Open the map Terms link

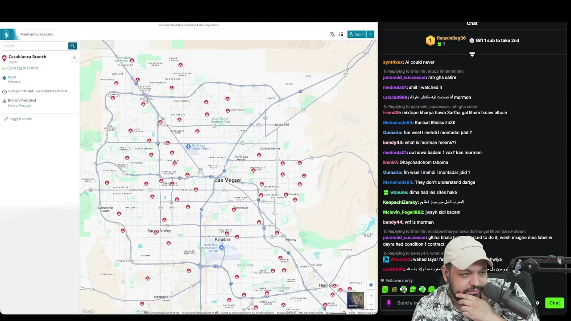(x=352, y=313)
